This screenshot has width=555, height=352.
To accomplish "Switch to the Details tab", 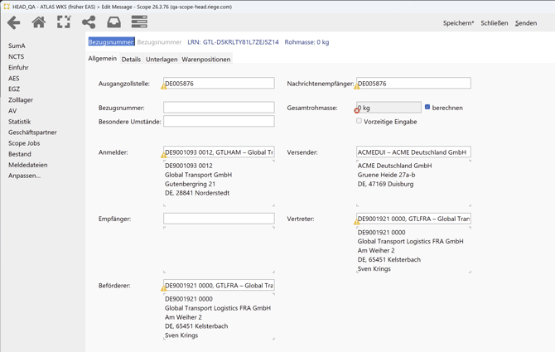I will pos(131,60).
